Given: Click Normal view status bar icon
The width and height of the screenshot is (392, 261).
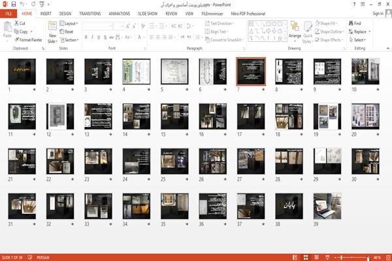Looking at the screenshot, I should point(295,258).
